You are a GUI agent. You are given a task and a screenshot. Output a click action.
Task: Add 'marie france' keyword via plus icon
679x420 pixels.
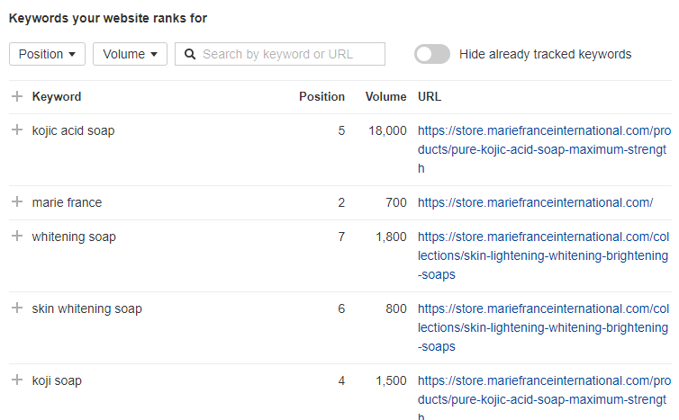(16, 202)
